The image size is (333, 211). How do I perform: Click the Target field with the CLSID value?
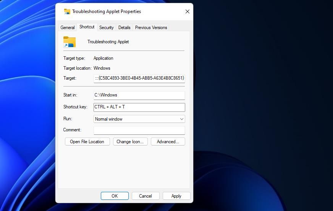tap(139, 79)
